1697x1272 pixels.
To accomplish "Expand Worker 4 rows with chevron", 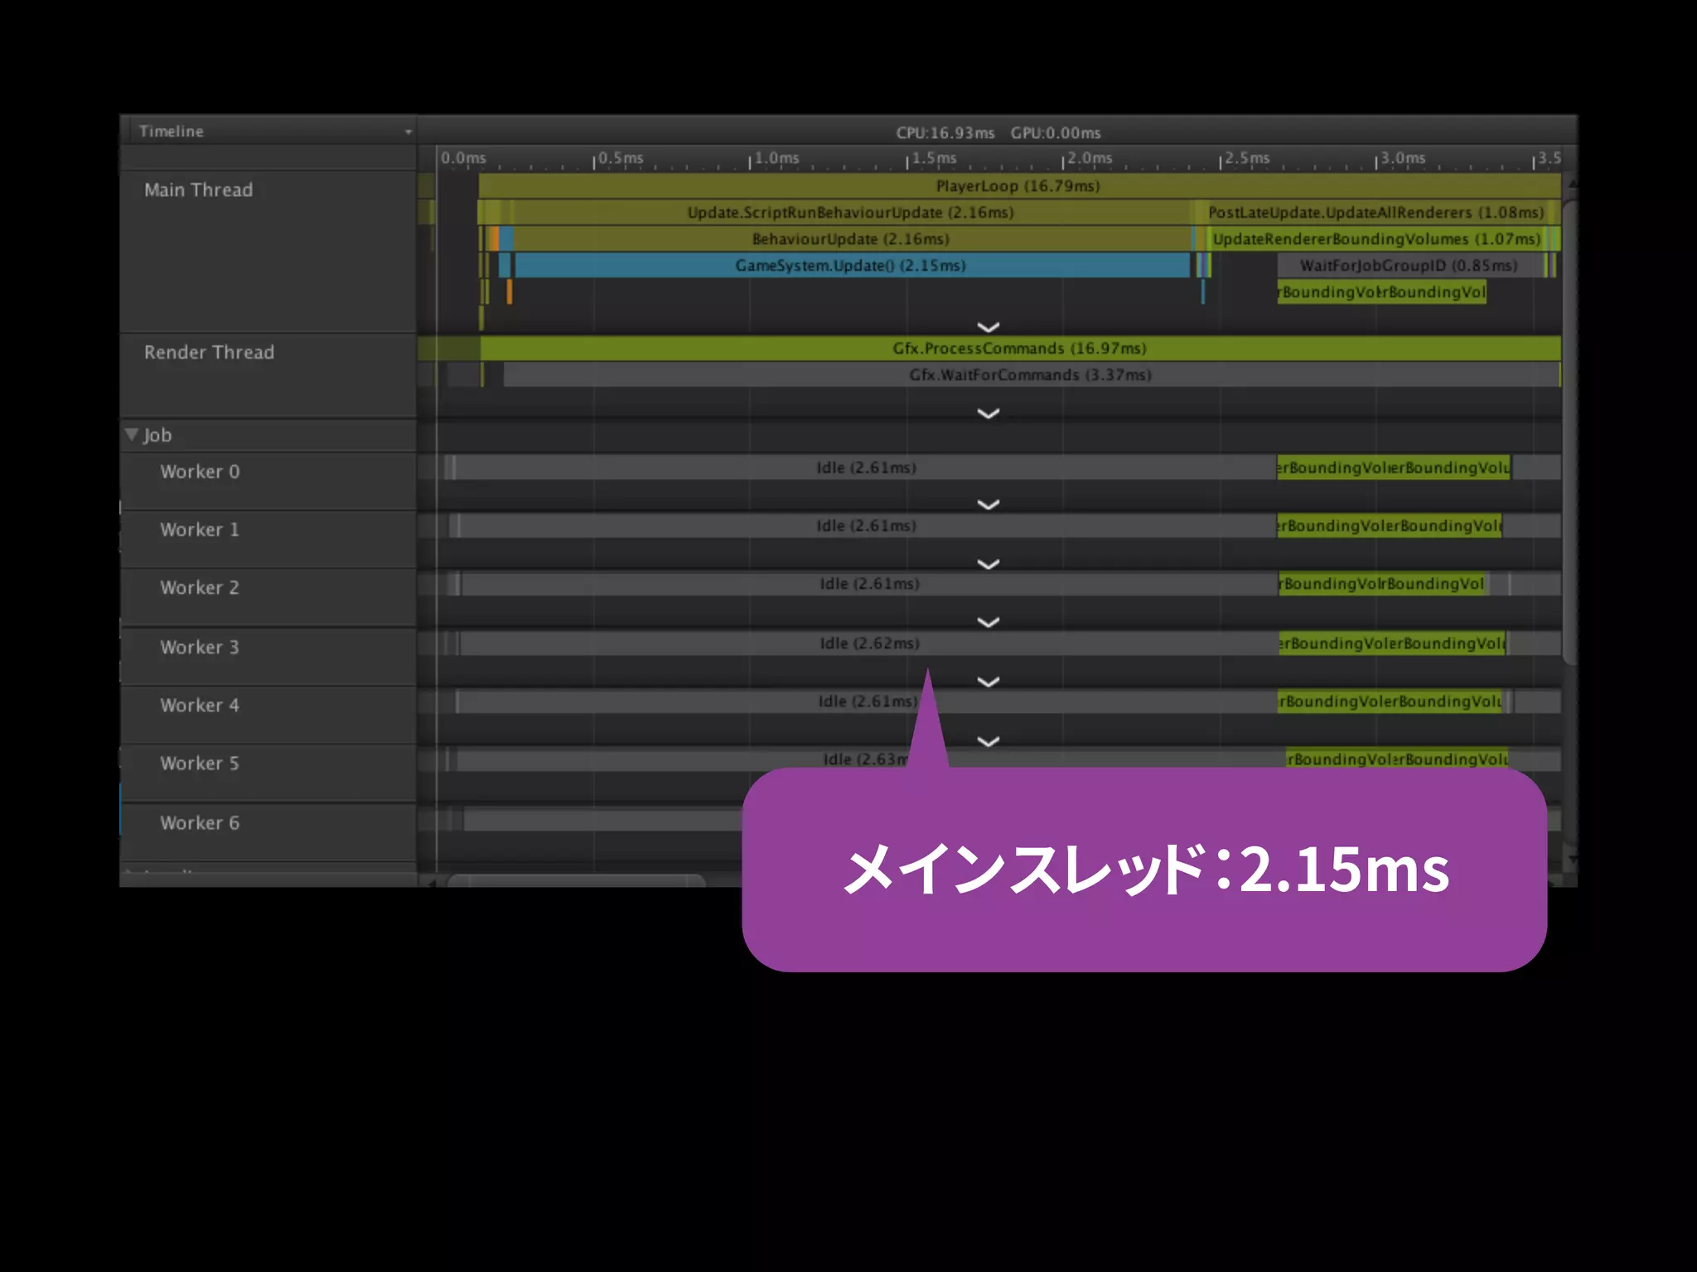I will coord(989,741).
